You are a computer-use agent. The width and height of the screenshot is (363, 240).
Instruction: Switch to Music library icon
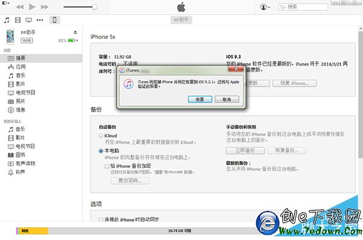point(7,20)
